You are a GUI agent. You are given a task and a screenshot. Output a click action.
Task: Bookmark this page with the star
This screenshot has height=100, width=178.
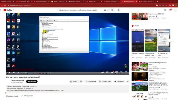pyautogui.click(x=166, y=5)
